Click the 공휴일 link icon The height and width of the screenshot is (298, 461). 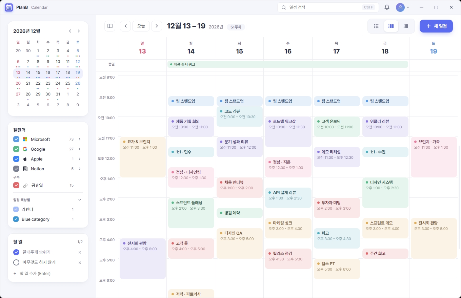coord(25,185)
